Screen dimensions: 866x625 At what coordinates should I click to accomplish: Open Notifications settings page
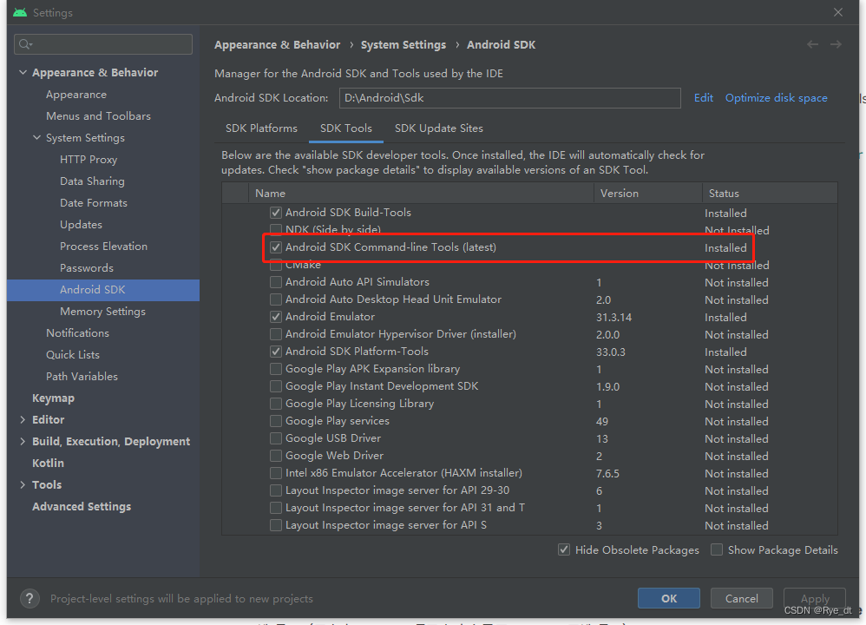[77, 332]
